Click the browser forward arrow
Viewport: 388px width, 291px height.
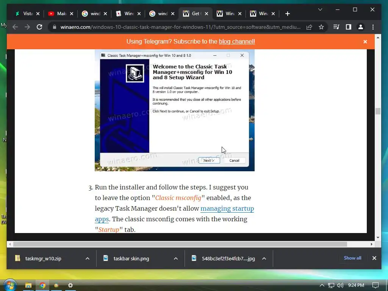click(x=27, y=27)
